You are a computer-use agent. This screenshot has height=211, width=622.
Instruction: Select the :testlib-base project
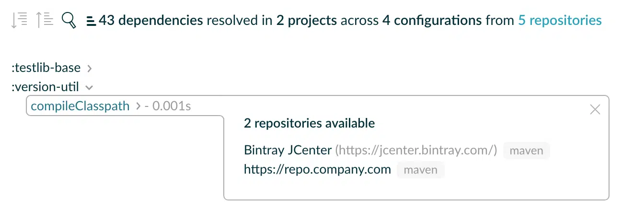(46, 68)
